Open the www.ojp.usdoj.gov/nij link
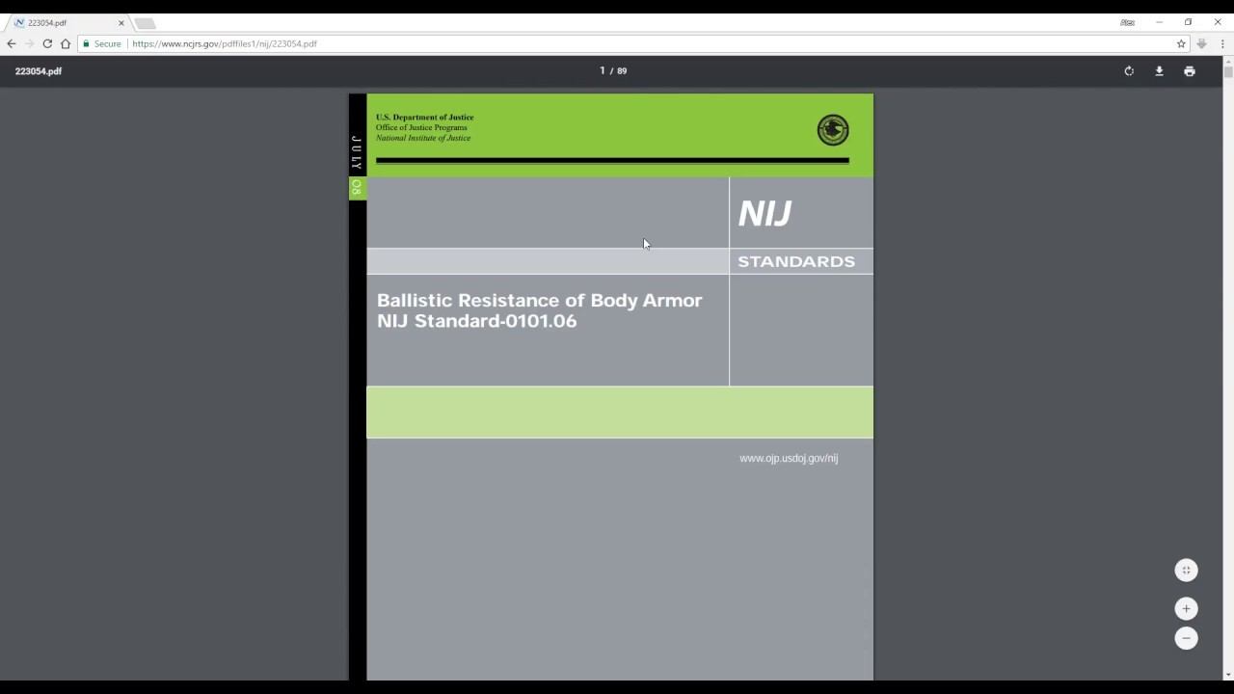The width and height of the screenshot is (1234, 694). pos(789,458)
